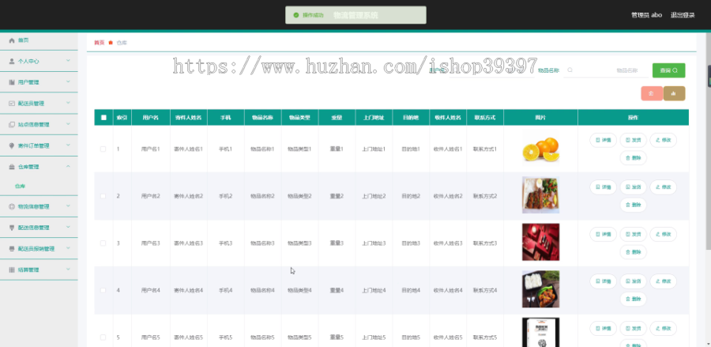711x347 pixels.
Task: Click 修改 for row 用户名1
Action: [x=664, y=140]
